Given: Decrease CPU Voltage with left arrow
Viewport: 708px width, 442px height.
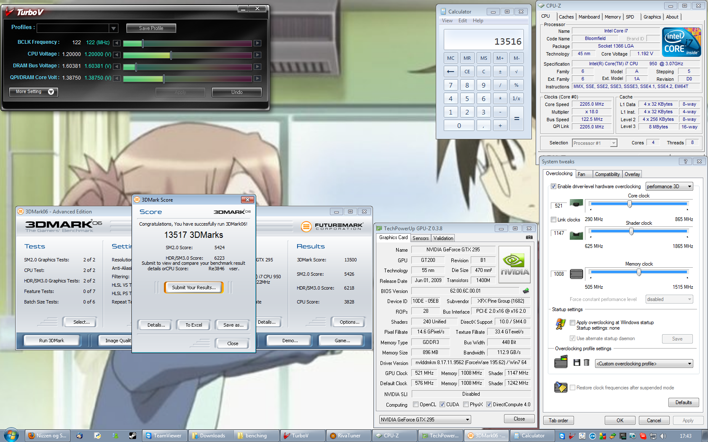Looking at the screenshot, I should coord(117,55).
